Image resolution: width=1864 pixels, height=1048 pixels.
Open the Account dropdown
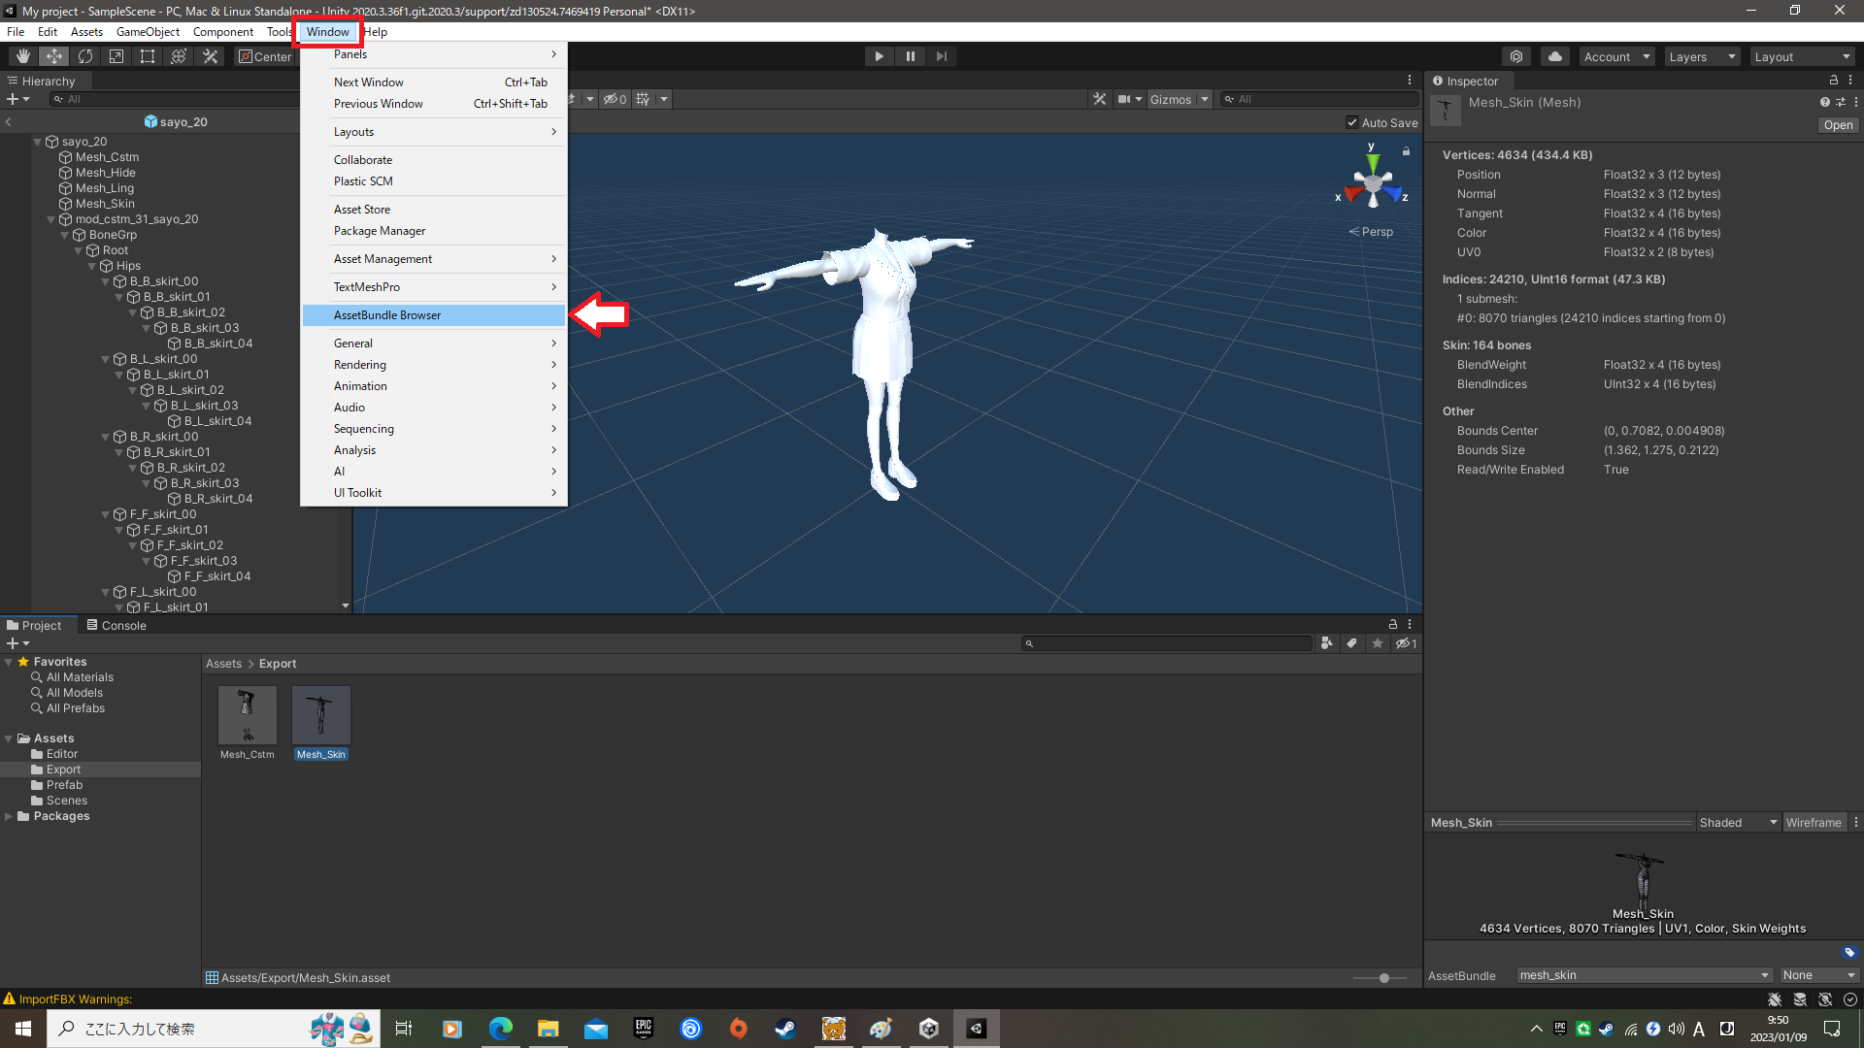tap(1616, 56)
